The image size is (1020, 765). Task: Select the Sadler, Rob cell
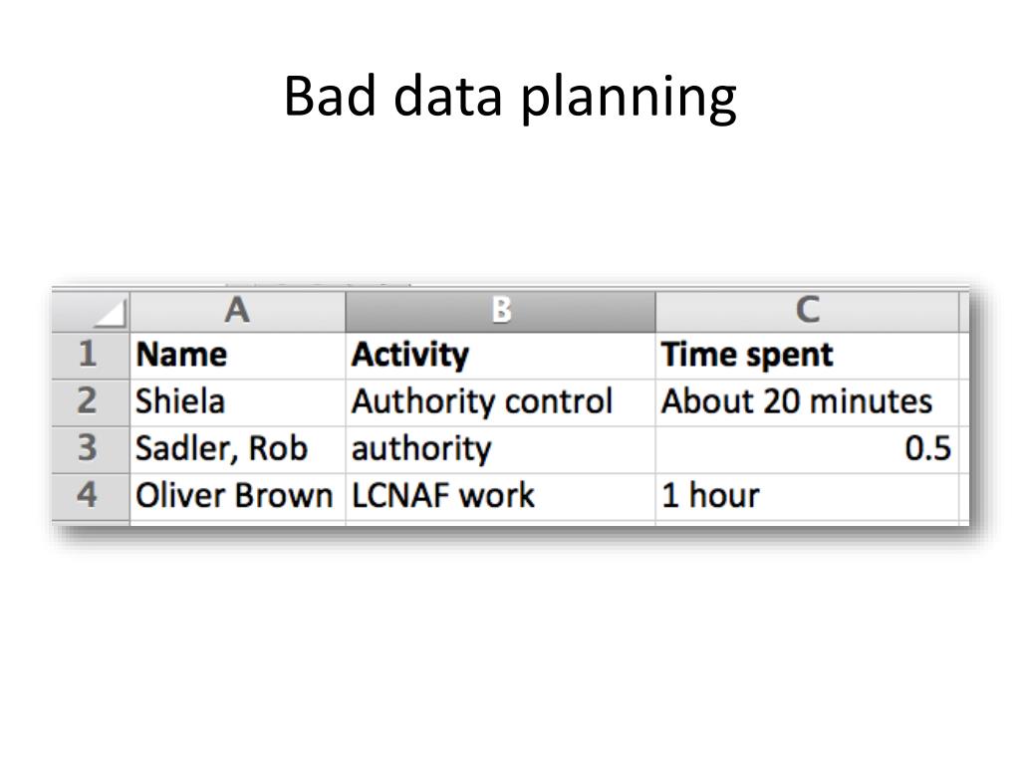[237, 449]
